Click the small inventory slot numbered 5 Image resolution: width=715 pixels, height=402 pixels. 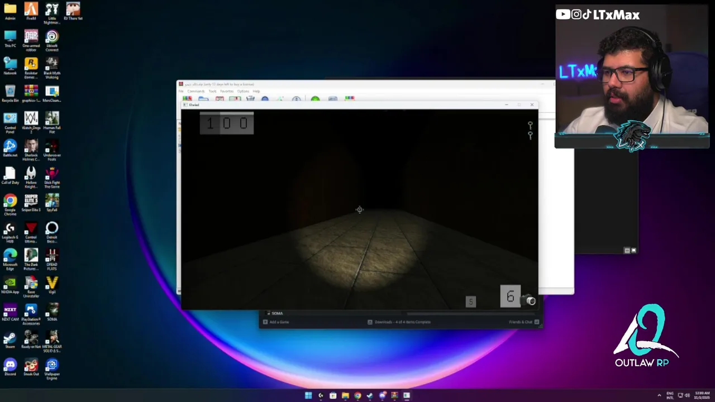pos(471,301)
